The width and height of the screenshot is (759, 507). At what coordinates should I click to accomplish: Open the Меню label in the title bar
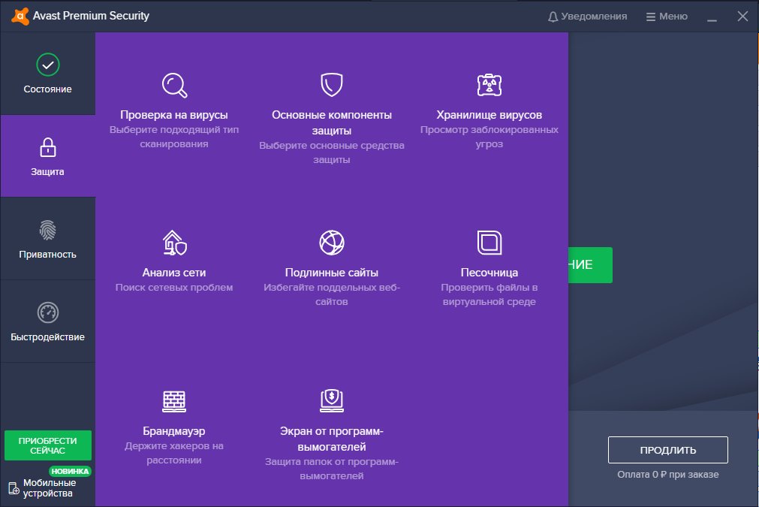pos(673,17)
